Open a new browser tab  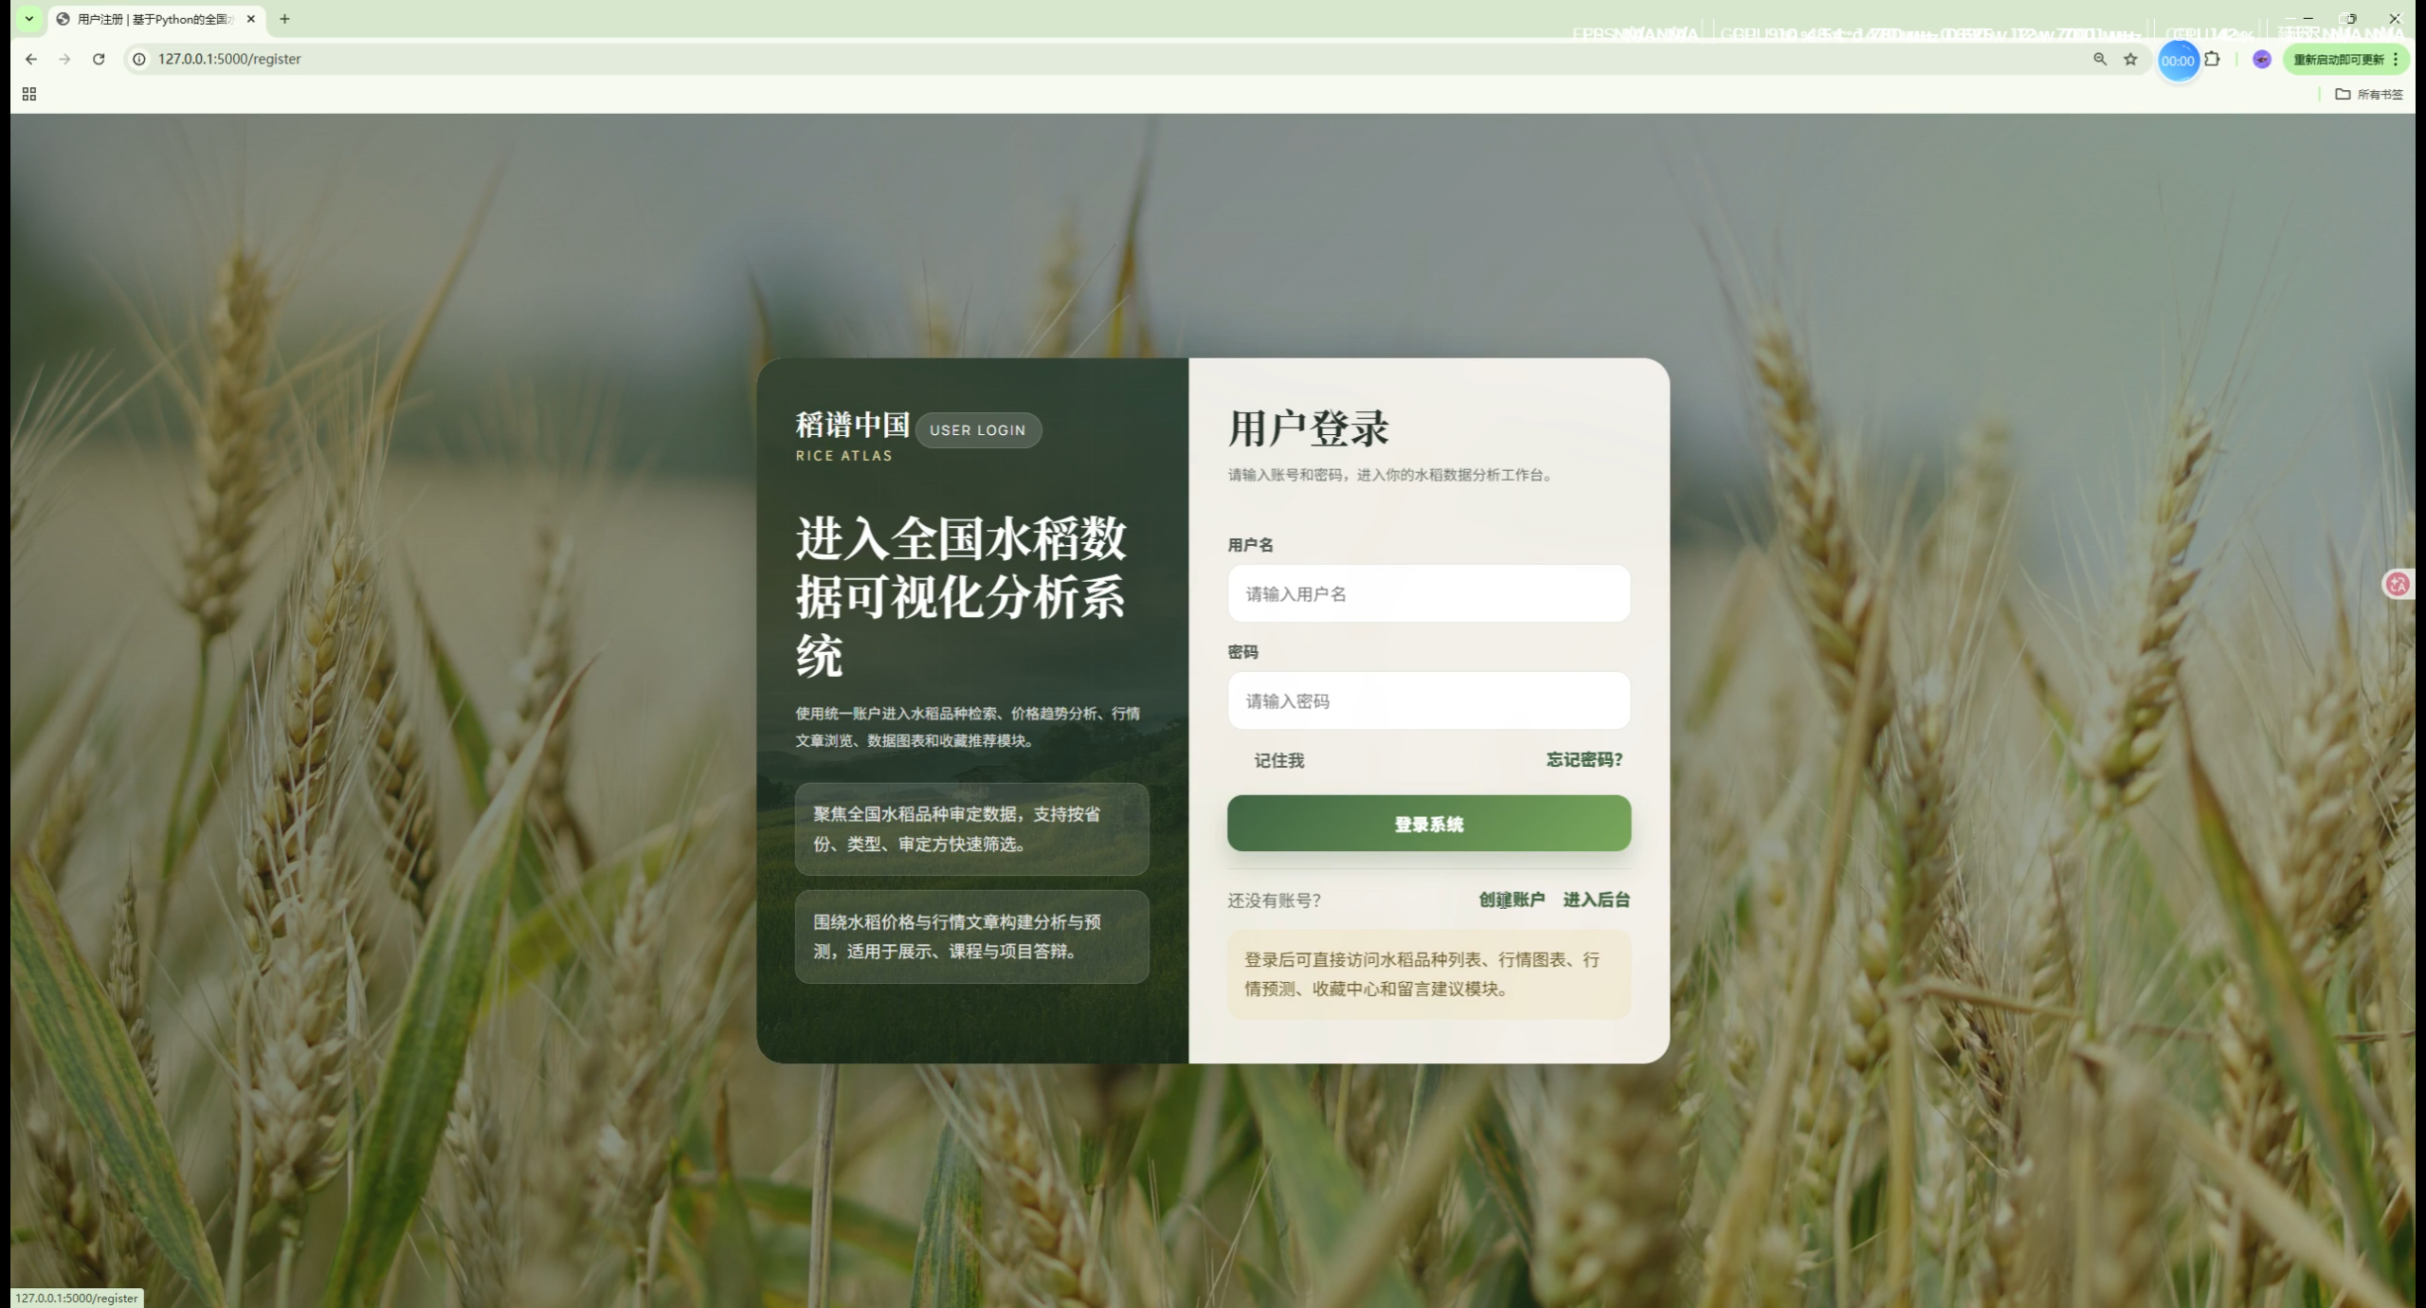point(284,19)
